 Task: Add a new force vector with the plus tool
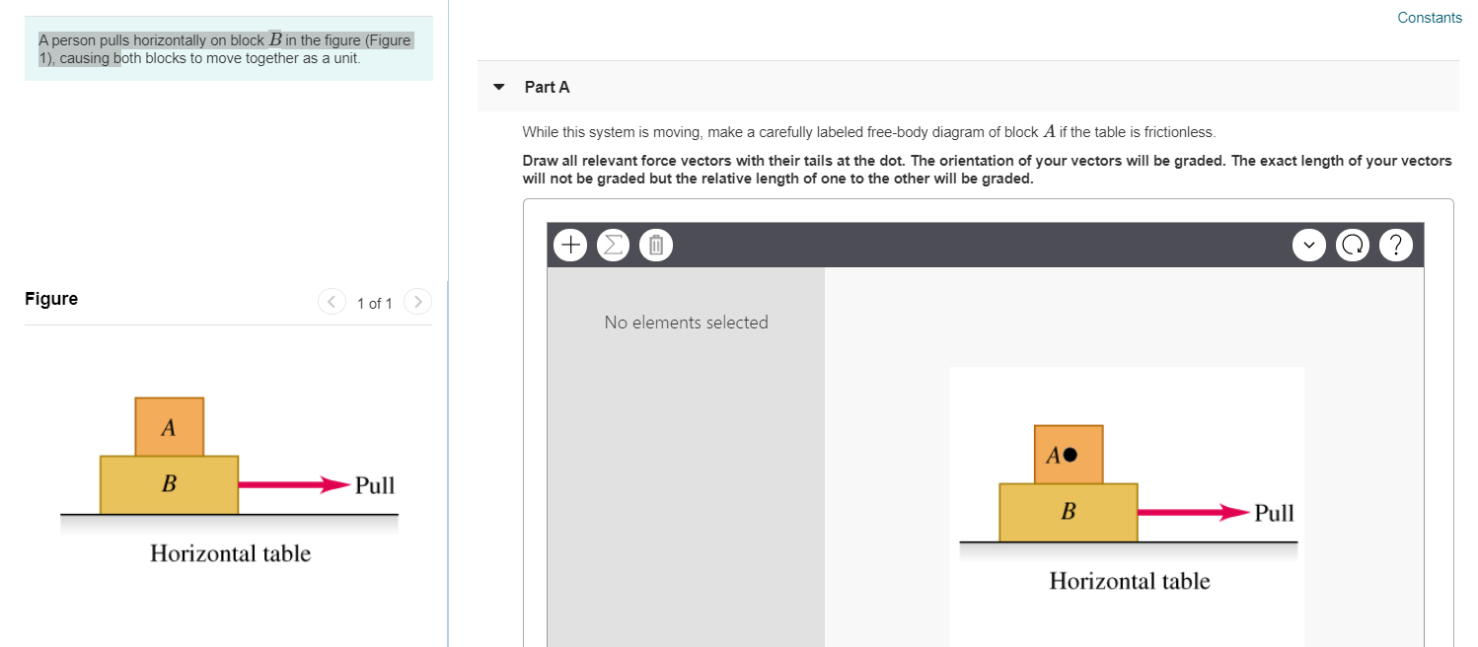[569, 244]
